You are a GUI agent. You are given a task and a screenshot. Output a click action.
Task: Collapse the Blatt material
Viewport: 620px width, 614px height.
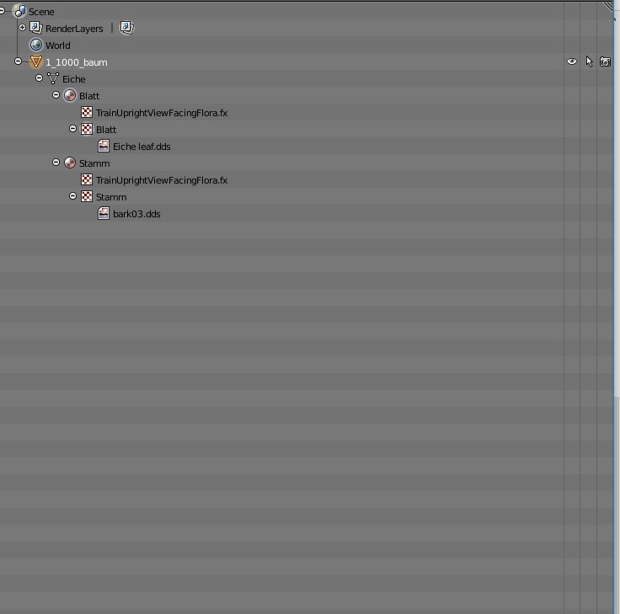56,95
